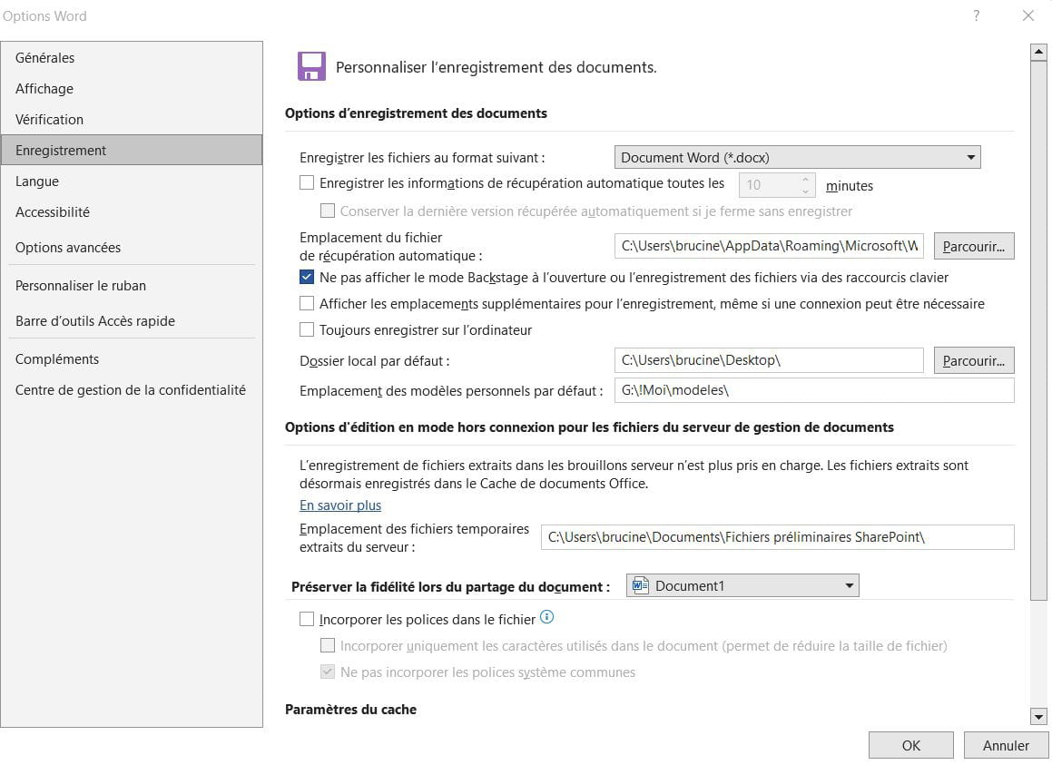Screen dimensions: 1052x765
Task: Click Parcourir next to Dossier local par défaut
Action: [973, 360]
